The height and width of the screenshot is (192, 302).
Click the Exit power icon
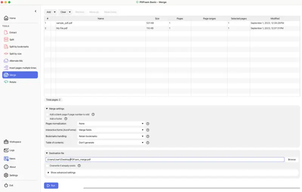[x=6, y=185]
